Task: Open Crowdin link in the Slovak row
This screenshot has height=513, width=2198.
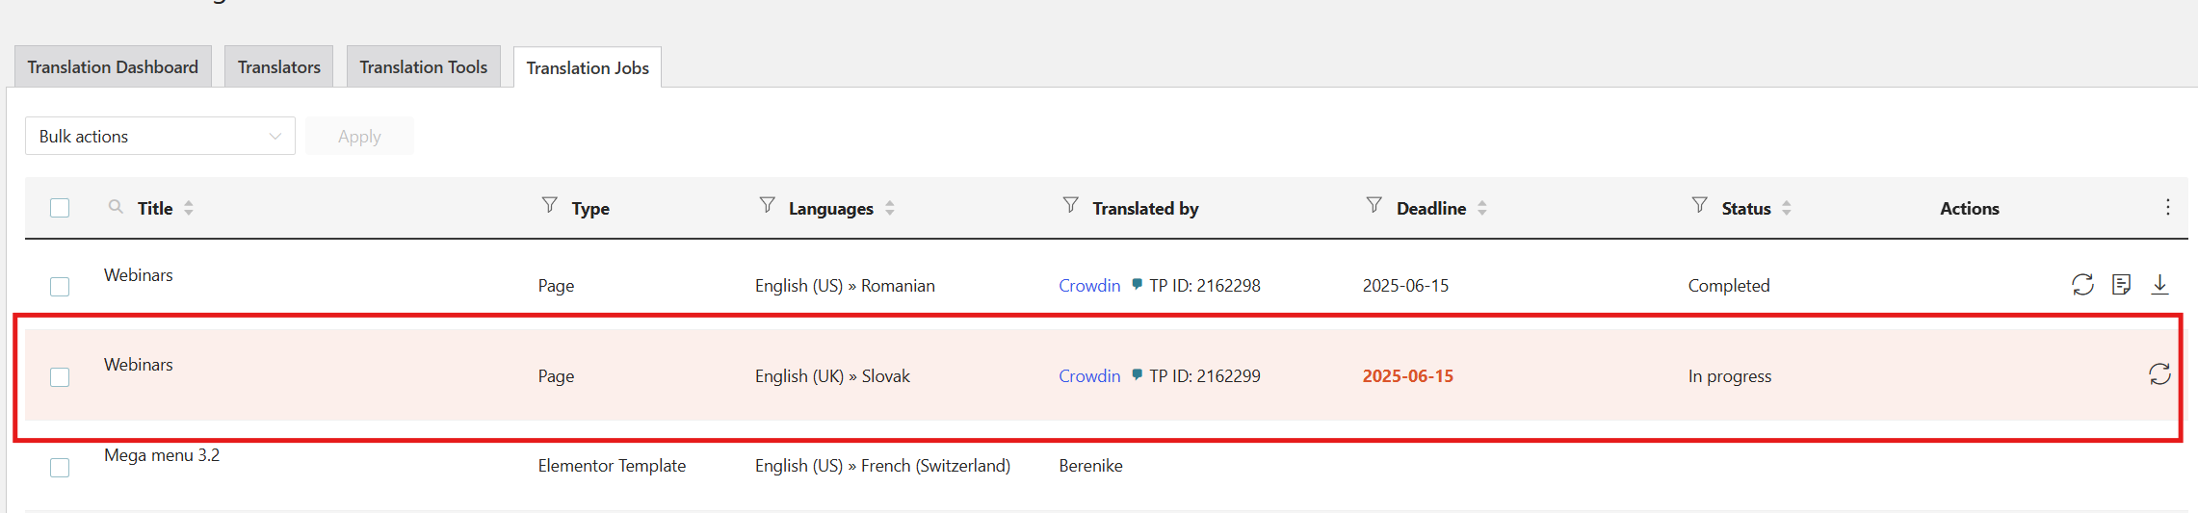Action: [x=1089, y=376]
